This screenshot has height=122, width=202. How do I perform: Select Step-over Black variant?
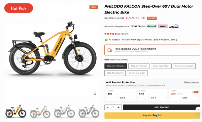(161, 66)
